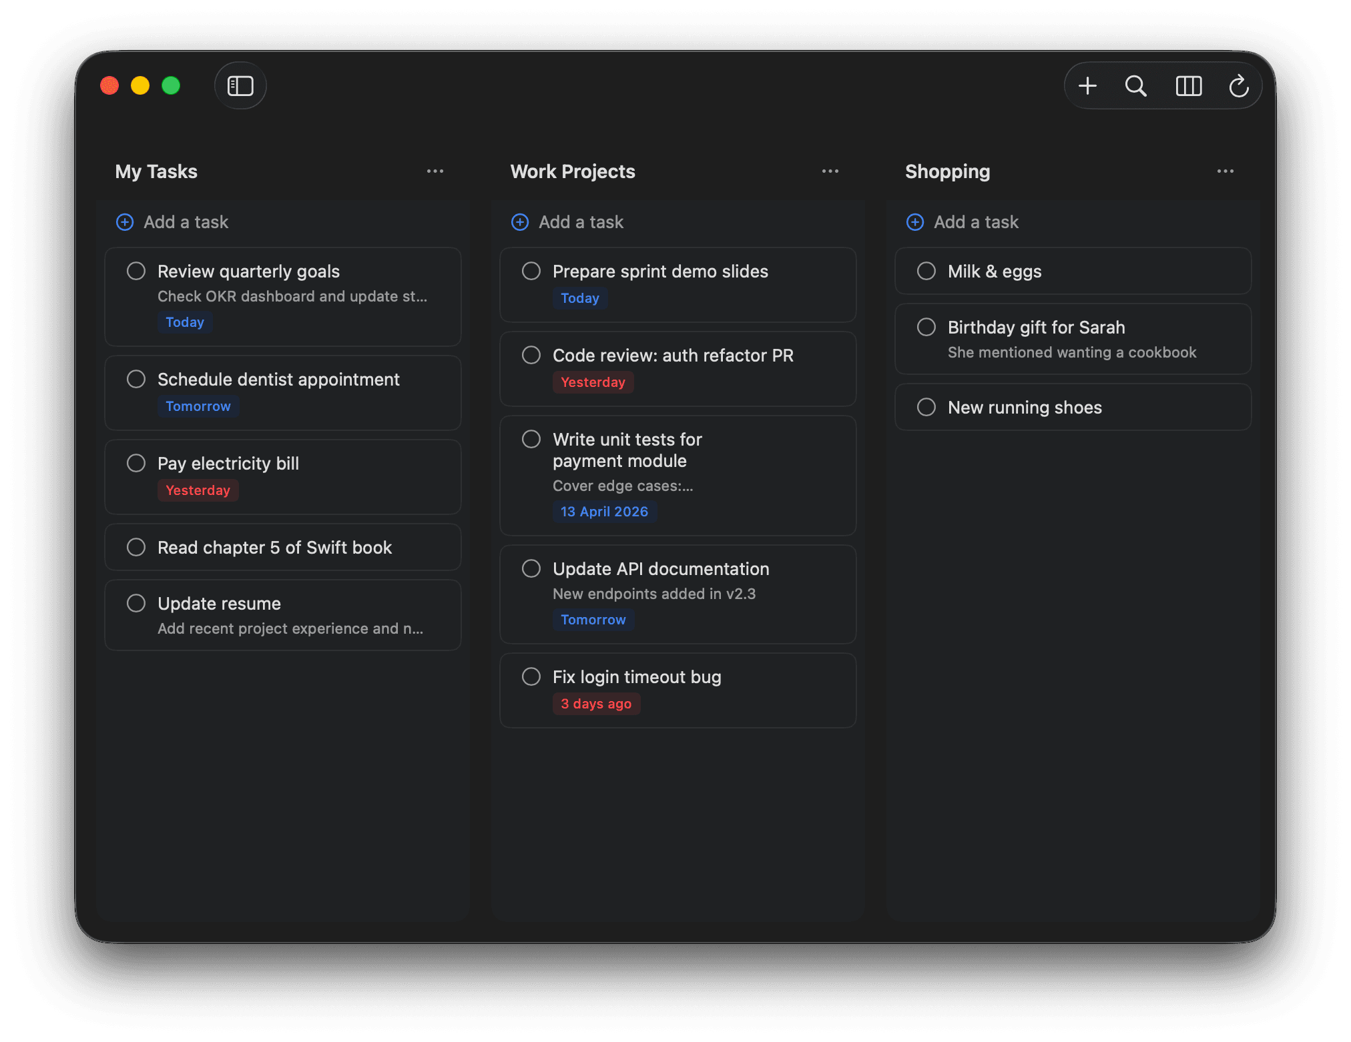Click plus circle icon in My Tasks
The height and width of the screenshot is (1042, 1351).
coord(125,222)
